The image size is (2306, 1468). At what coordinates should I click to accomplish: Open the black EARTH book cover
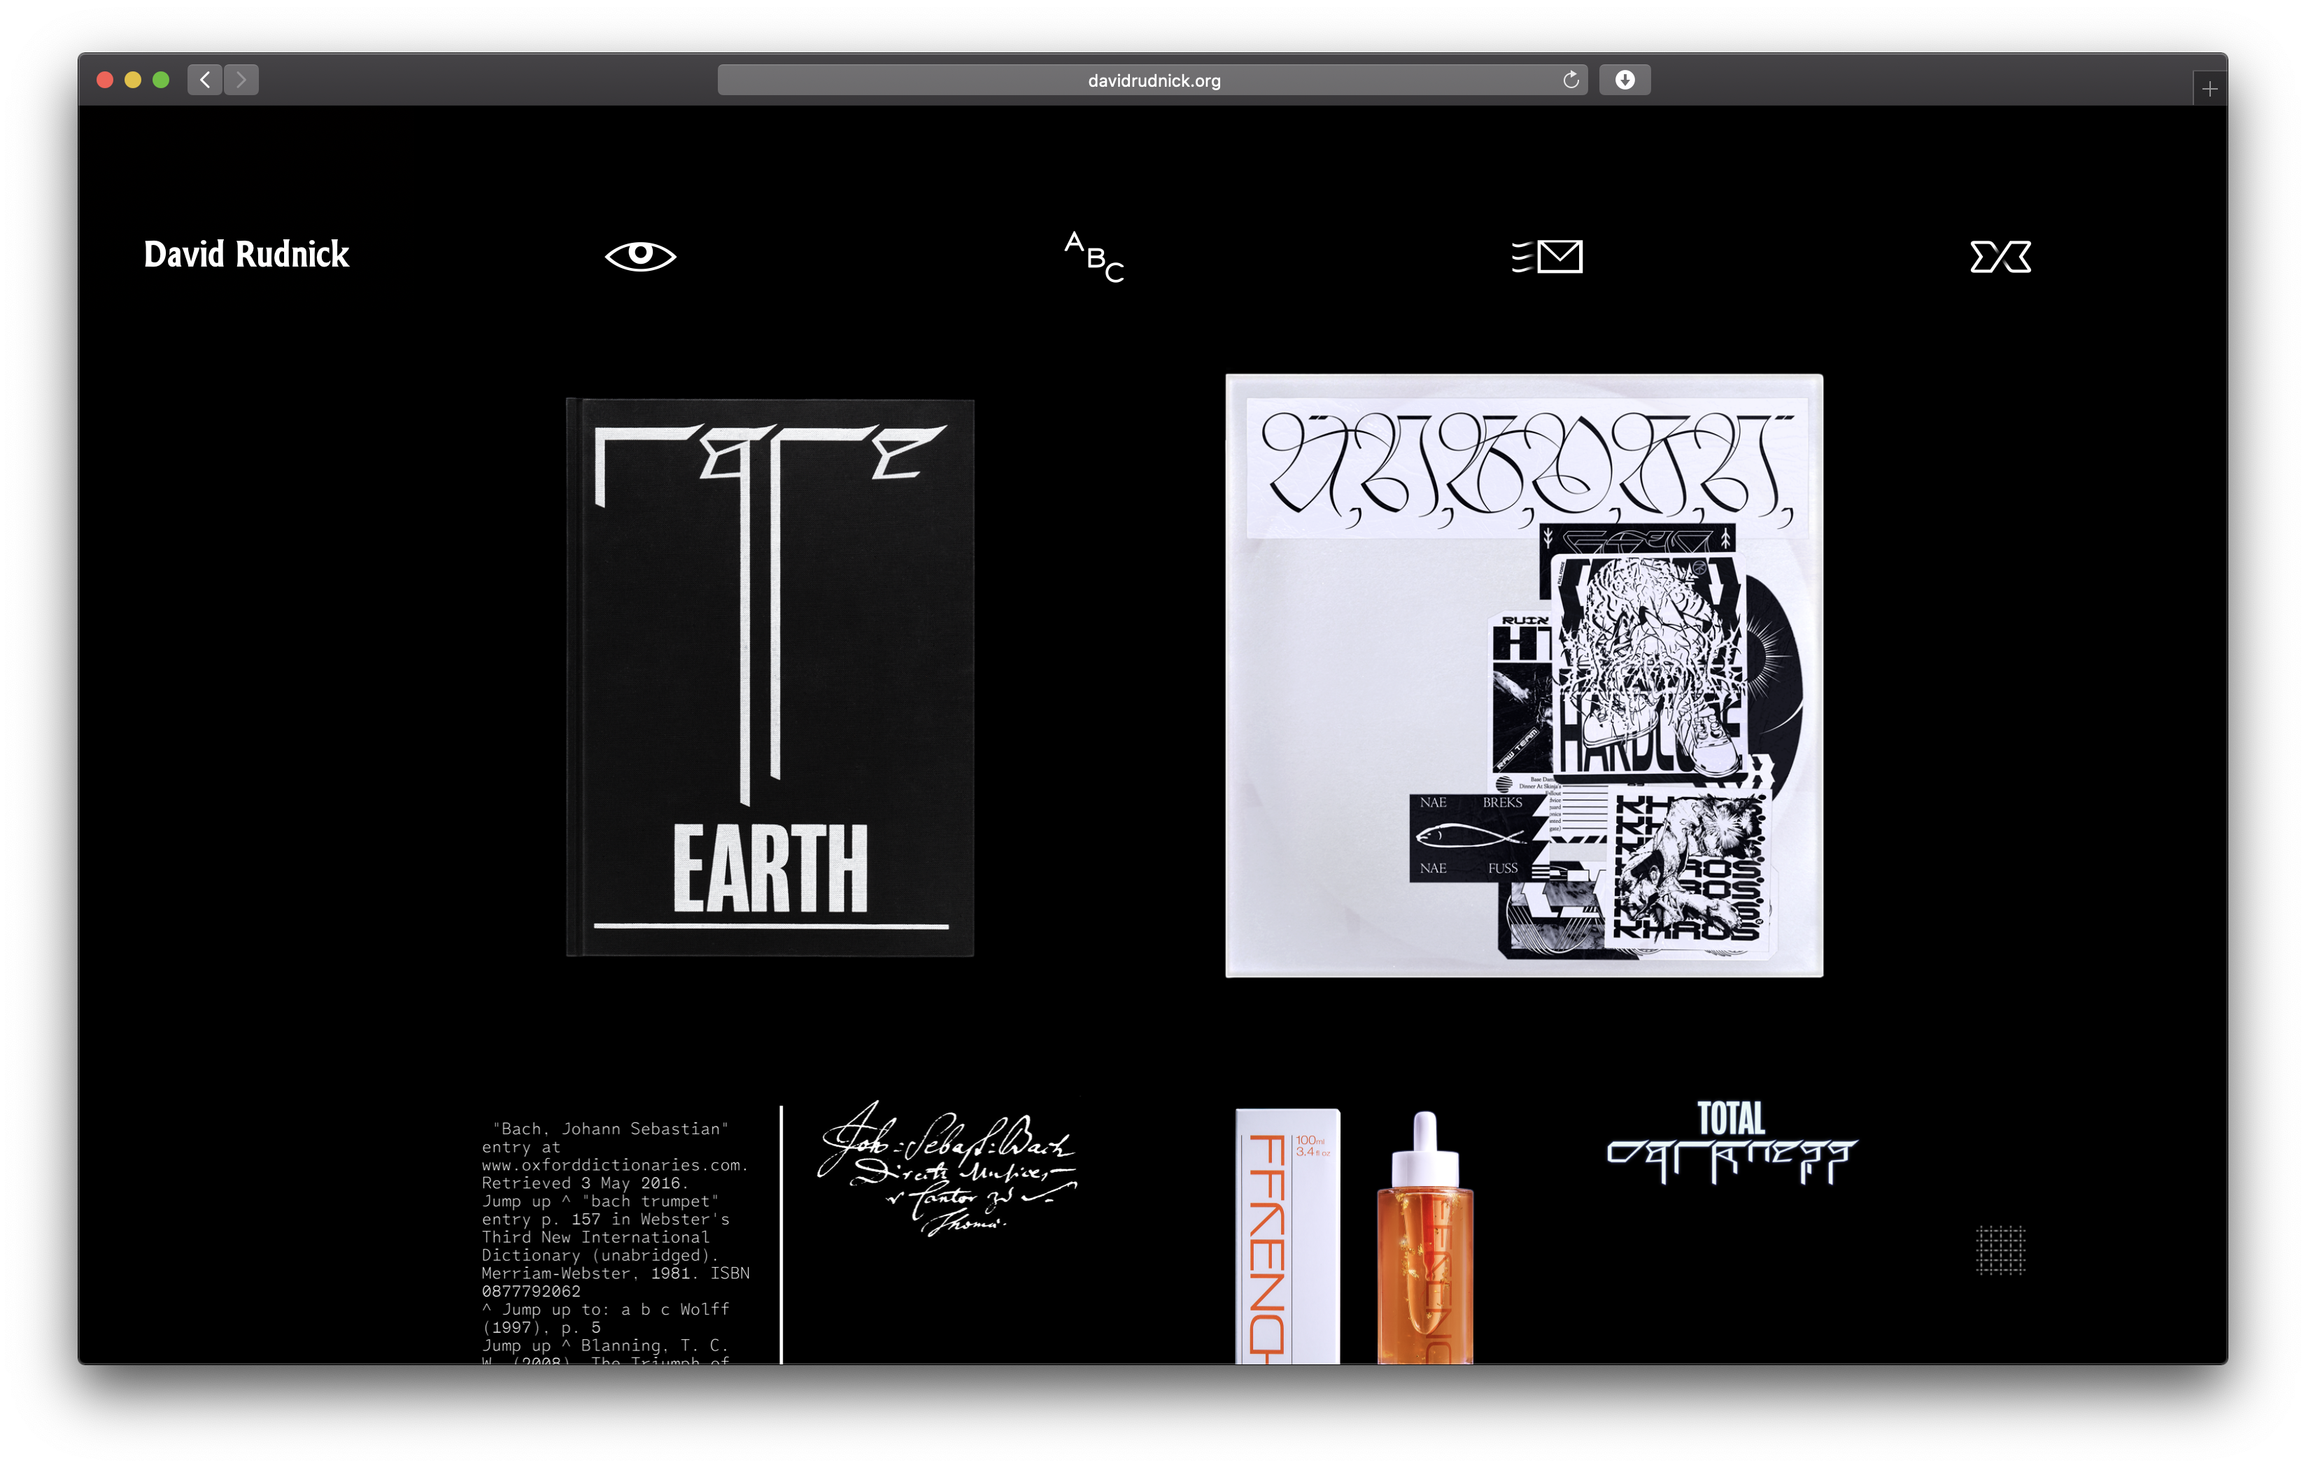[770, 676]
